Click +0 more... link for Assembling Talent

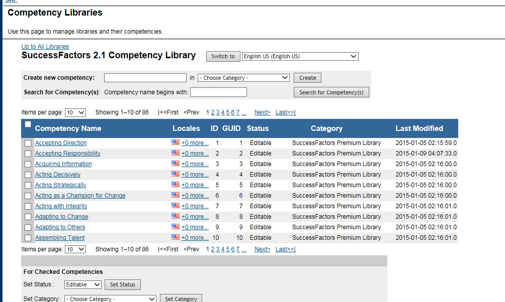195,238
